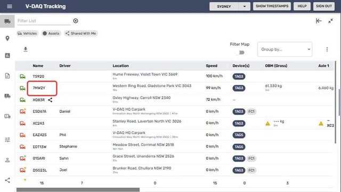Click the minimize arrows icon
341x192 pixels.
[x=330, y=21]
